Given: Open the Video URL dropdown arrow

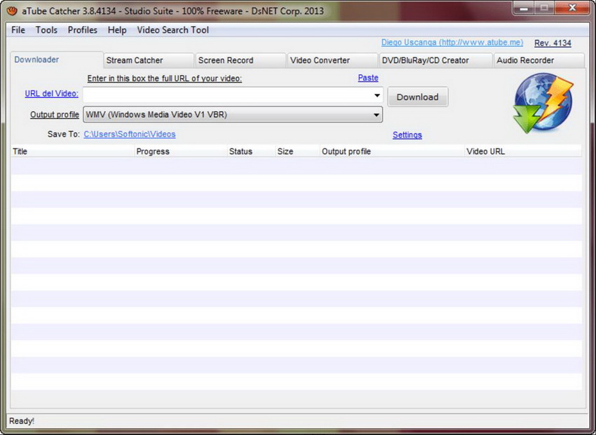Looking at the screenshot, I should click(x=376, y=95).
